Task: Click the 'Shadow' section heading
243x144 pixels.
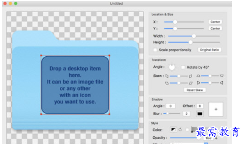Action: tap(157, 100)
